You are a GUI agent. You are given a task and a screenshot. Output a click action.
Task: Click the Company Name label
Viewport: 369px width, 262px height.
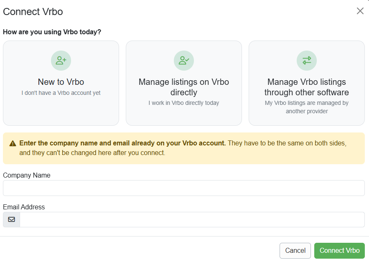pos(27,176)
